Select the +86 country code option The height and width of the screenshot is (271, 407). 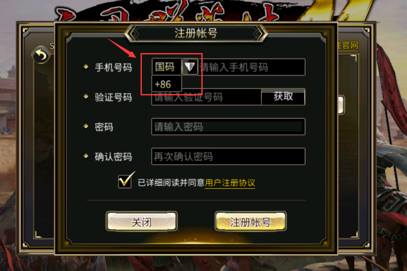(166, 84)
